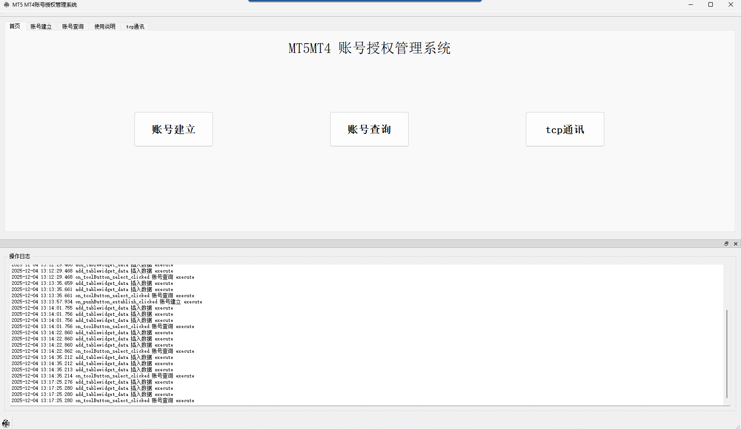Switch to the 账号建立 tab
Viewport: 741px width, 429px height.
pos(41,26)
